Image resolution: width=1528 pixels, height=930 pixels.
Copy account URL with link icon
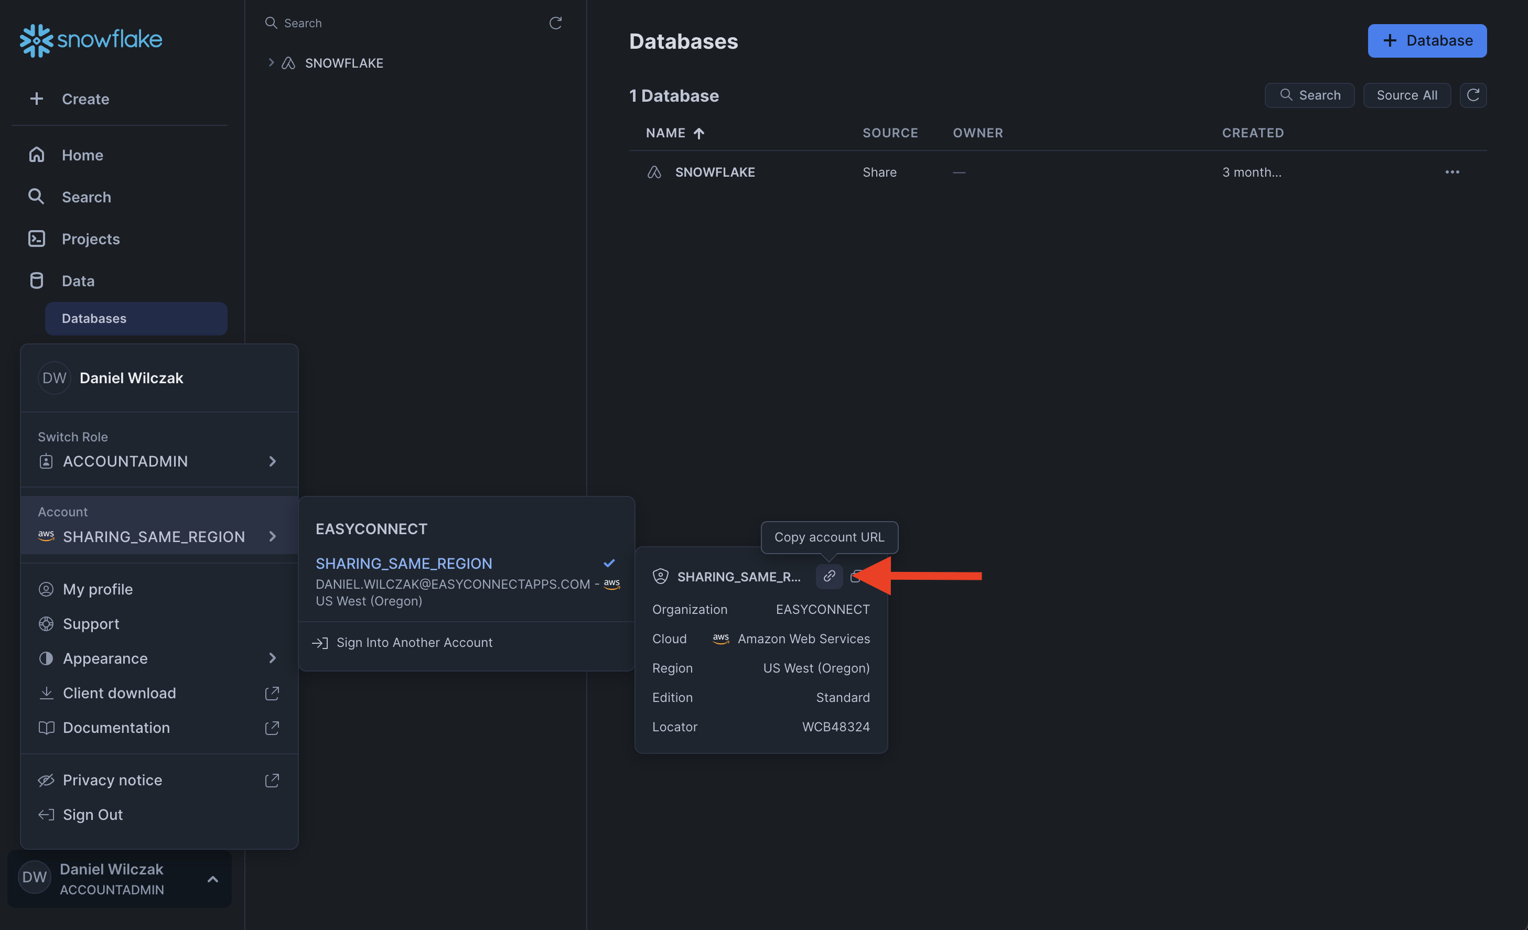coord(829,577)
